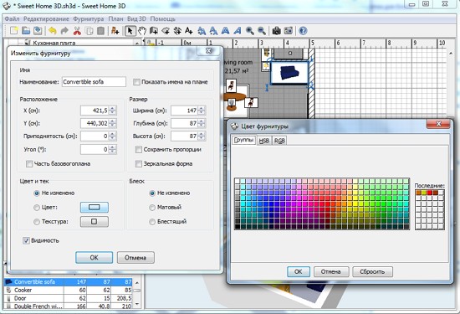Decrease Y (см) value with down arrow

click(x=113, y=126)
